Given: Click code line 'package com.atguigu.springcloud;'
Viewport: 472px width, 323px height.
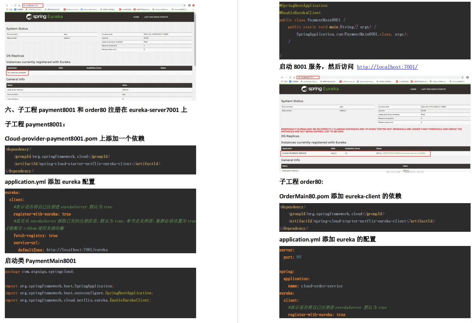Looking at the screenshot, I should pyautogui.click(x=40, y=272).
